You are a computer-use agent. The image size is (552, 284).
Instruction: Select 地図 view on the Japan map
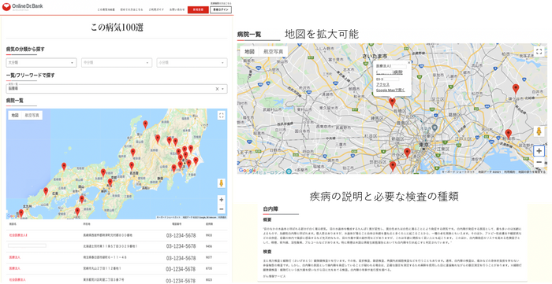(x=15, y=115)
